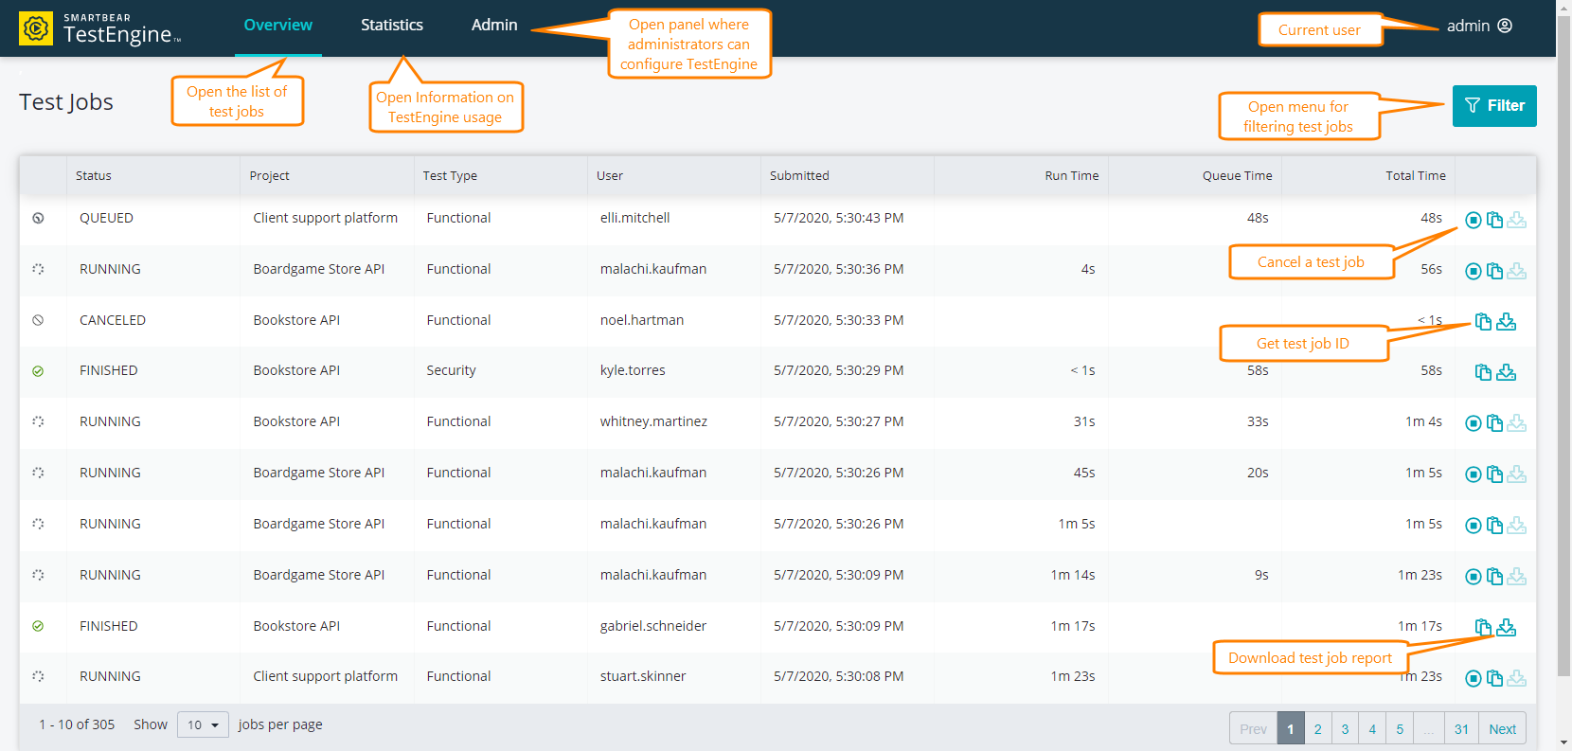Copy ID of job with 1m 14s run time
The height and width of the screenshot is (751, 1572).
(1494, 577)
